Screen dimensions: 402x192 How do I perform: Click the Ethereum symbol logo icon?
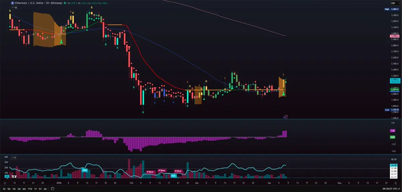12,3
